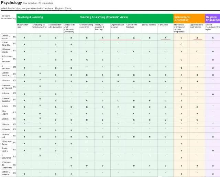This screenshot has height=177, width=220.
Task: Click U Jaume I Castellón's Contact with teachers B
Action: point(134,101)
